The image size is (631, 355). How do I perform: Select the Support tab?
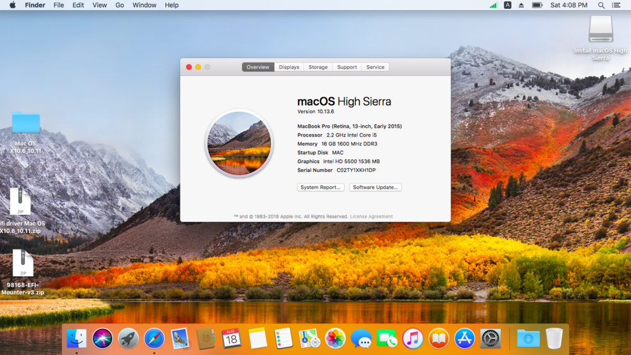point(346,67)
